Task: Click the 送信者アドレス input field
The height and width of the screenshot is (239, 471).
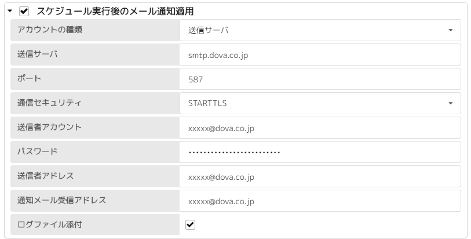Action: pyautogui.click(x=320, y=176)
